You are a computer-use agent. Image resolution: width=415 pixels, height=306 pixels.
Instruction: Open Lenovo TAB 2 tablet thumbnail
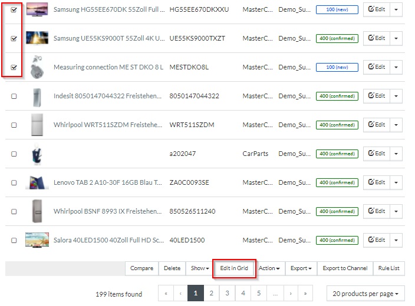[x=37, y=182]
